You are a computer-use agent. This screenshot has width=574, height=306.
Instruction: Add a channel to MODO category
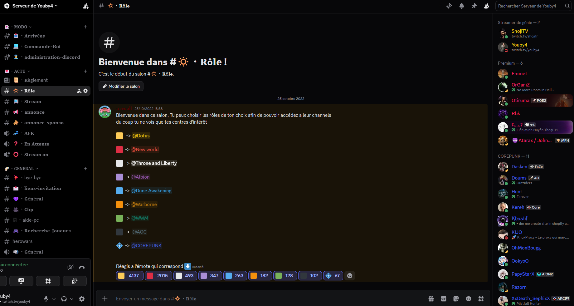click(x=85, y=27)
